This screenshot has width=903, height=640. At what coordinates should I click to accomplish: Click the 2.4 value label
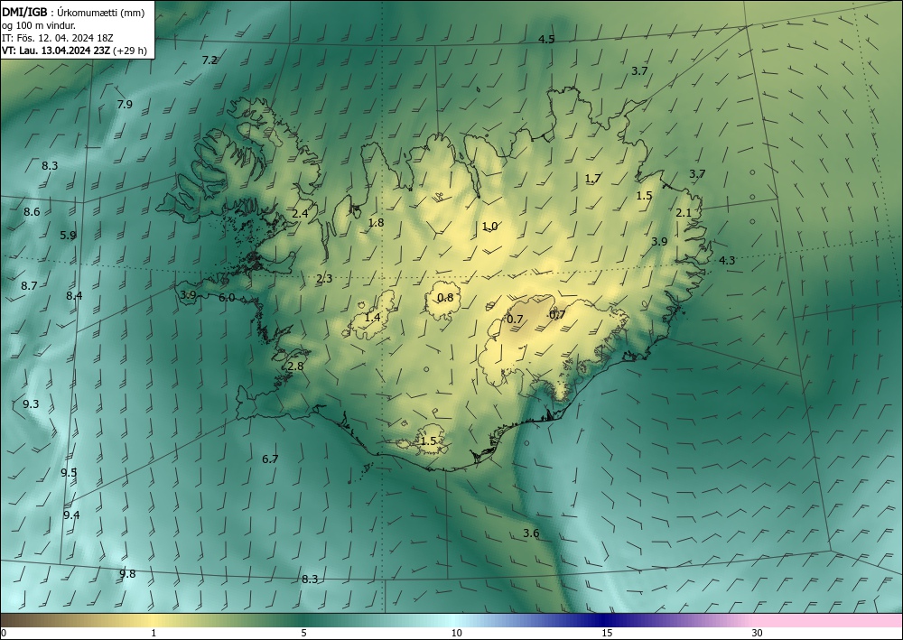300,214
